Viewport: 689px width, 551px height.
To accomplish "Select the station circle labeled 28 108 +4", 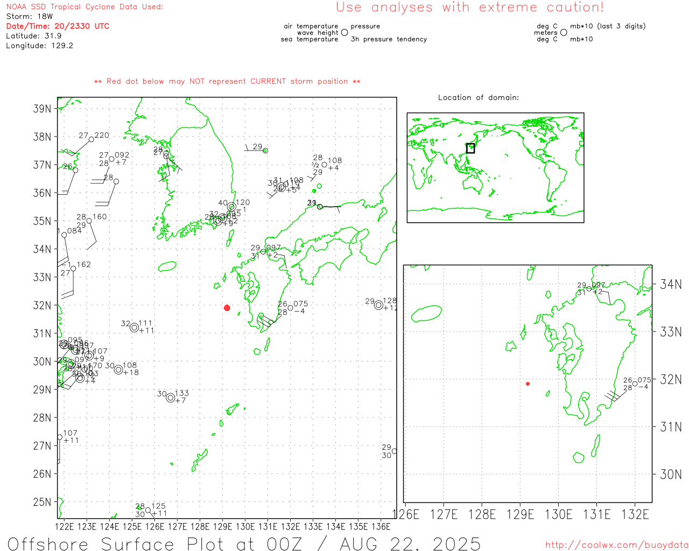I will [325, 165].
